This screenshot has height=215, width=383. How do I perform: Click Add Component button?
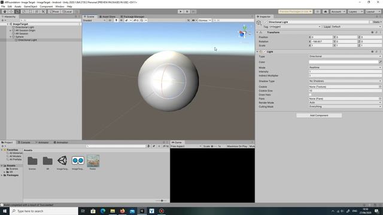coord(319,115)
